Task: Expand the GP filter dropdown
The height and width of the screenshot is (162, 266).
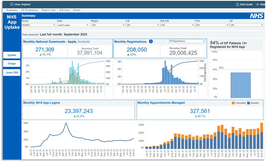Action: coord(247,25)
